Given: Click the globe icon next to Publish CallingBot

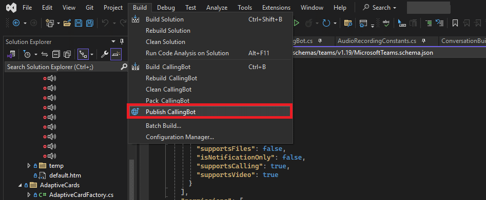Looking at the screenshot, I should pos(135,112).
